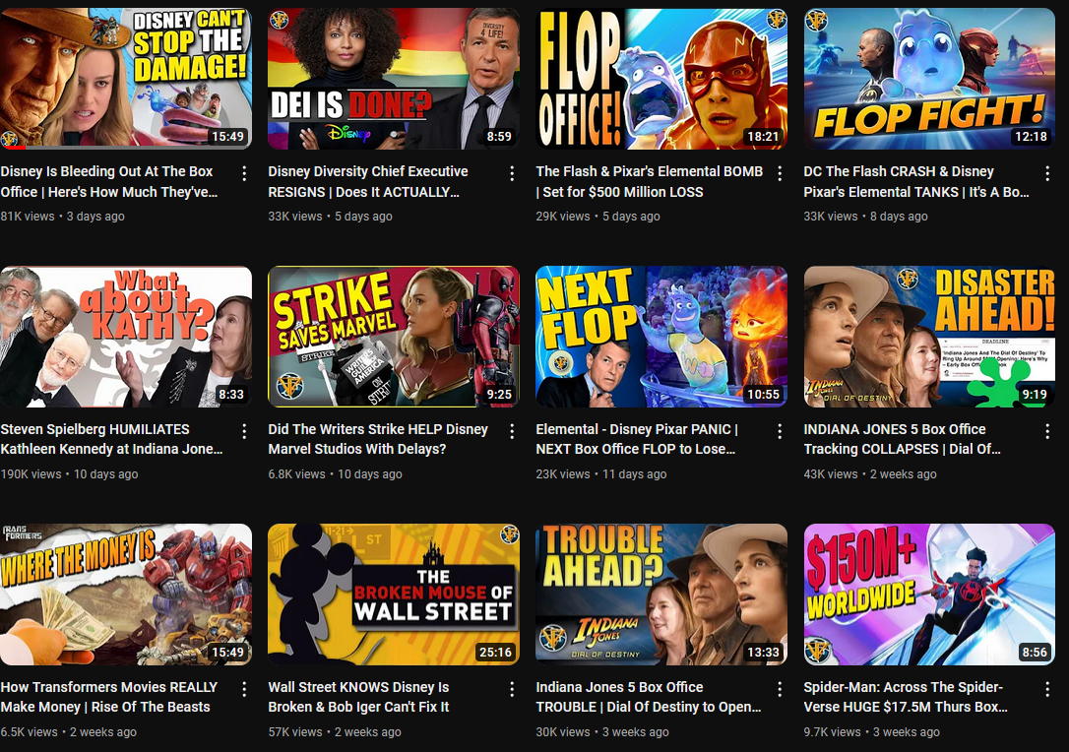Viewport: 1069px width, 752px height.
Task: Open 'Indiana Jones 5 Box Office TROUBLE' title
Action: (648, 697)
